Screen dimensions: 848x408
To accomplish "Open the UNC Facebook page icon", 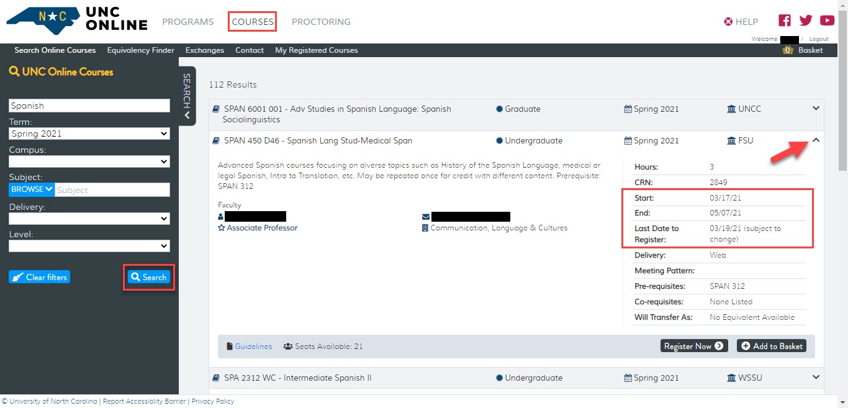I will coord(785,20).
